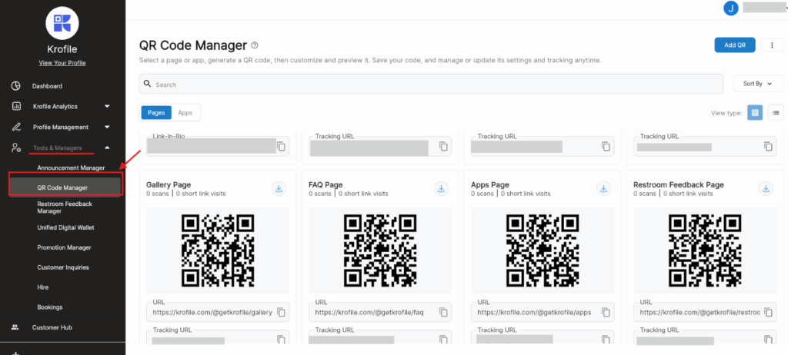Click the Apps Page URL text field

543,312
